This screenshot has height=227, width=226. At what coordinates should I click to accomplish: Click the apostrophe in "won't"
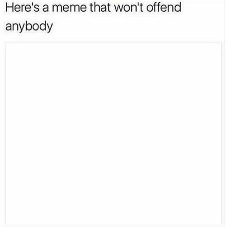click(137, 4)
